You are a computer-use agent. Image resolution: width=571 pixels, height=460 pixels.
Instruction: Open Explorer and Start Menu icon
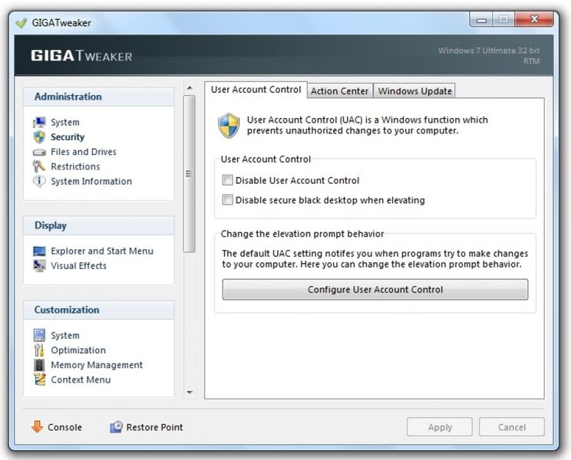(x=39, y=251)
